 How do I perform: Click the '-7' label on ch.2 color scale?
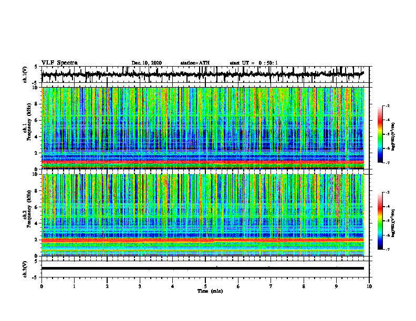click(x=388, y=250)
